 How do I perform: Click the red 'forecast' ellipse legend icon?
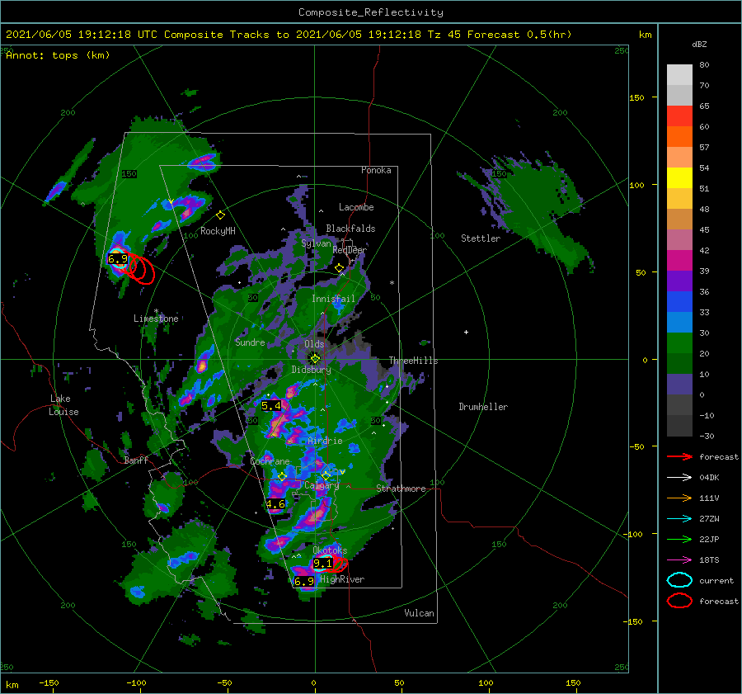pos(679,601)
